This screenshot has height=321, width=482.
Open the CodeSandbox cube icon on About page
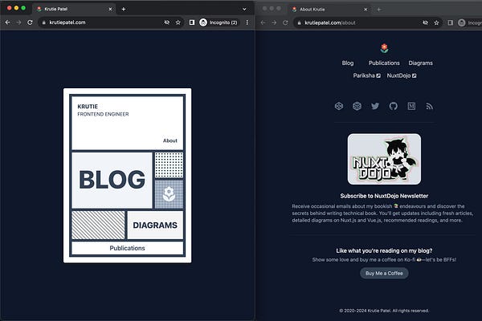coord(357,106)
